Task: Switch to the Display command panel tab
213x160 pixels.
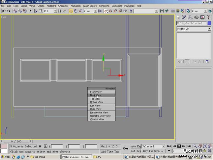Action: coord(202,17)
